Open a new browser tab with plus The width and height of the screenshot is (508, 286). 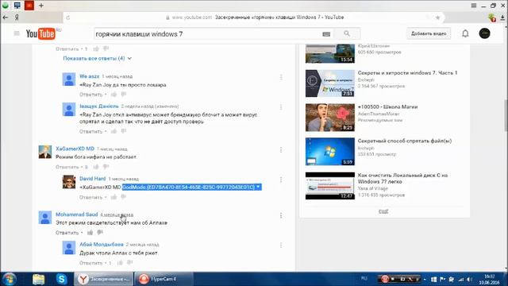[41, 6]
